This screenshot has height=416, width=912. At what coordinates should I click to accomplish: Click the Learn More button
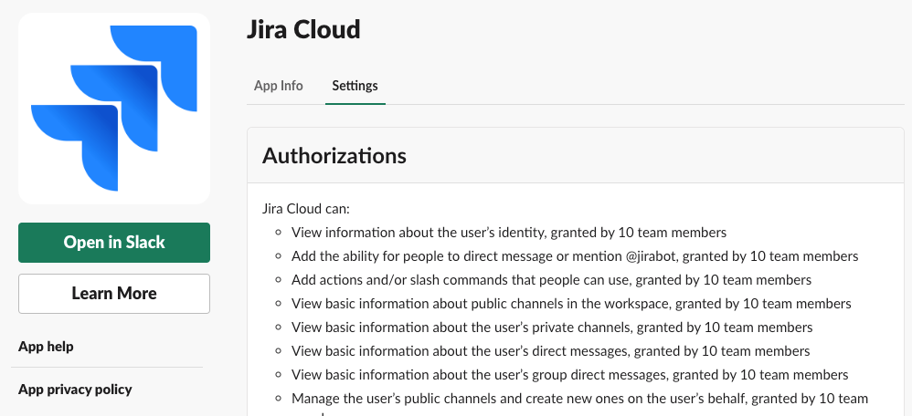pyautogui.click(x=114, y=294)
